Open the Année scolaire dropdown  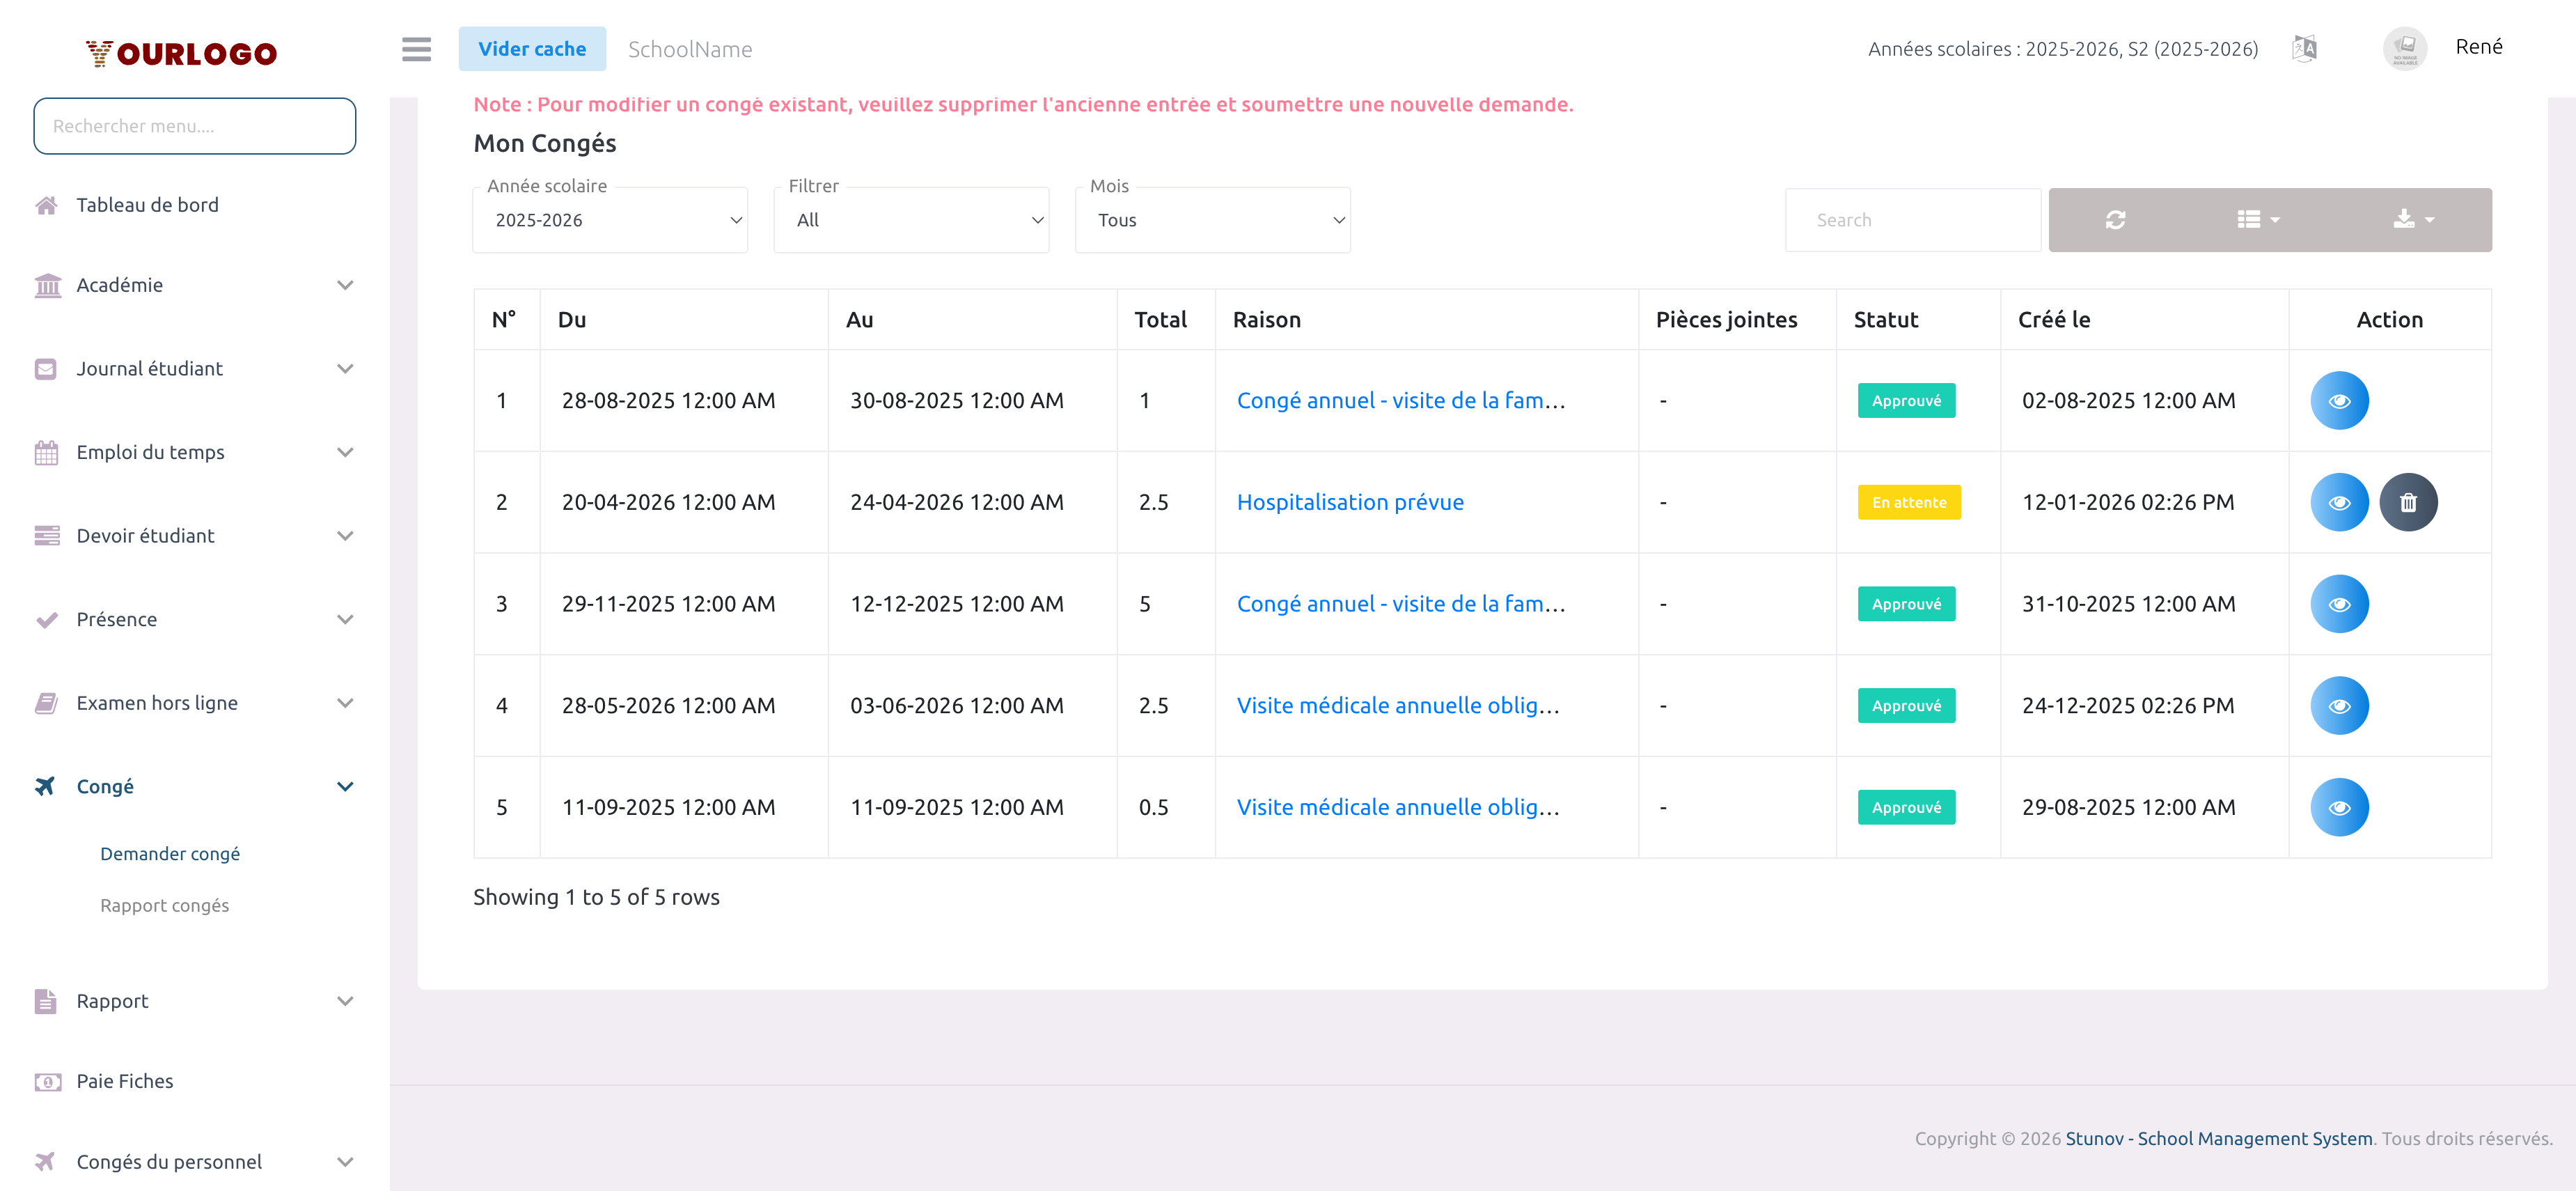coord(610,220)
